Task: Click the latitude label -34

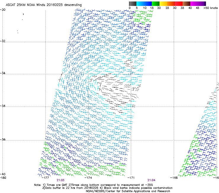Action: tap(3, 73)
